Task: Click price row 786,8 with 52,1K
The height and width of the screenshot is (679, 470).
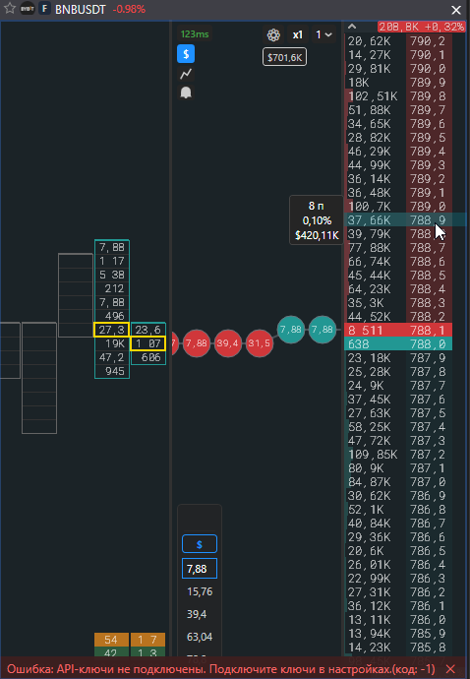Action: coord(398,510)
